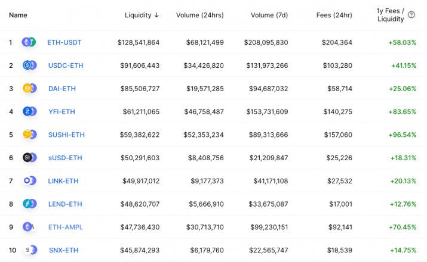Sort by 1y Fees / Liquidity header

pos(391,15)
